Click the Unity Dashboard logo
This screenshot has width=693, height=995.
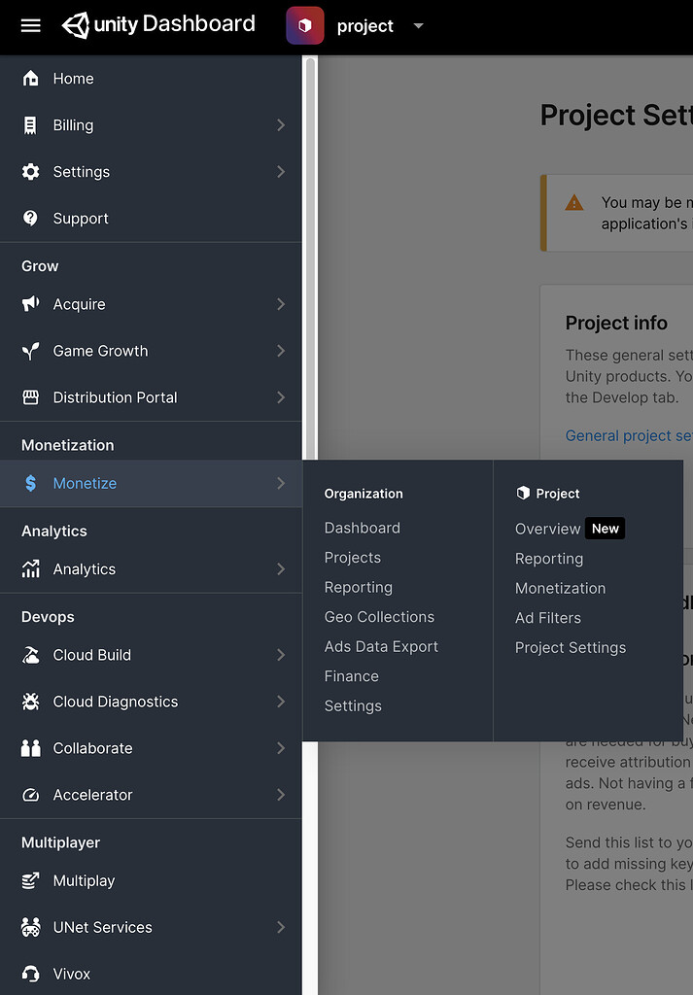(x=157, y=24)
